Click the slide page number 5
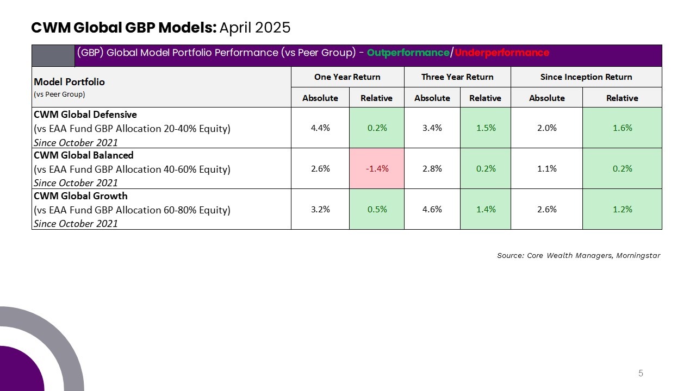The image size is (696, 391). (641, 373)
